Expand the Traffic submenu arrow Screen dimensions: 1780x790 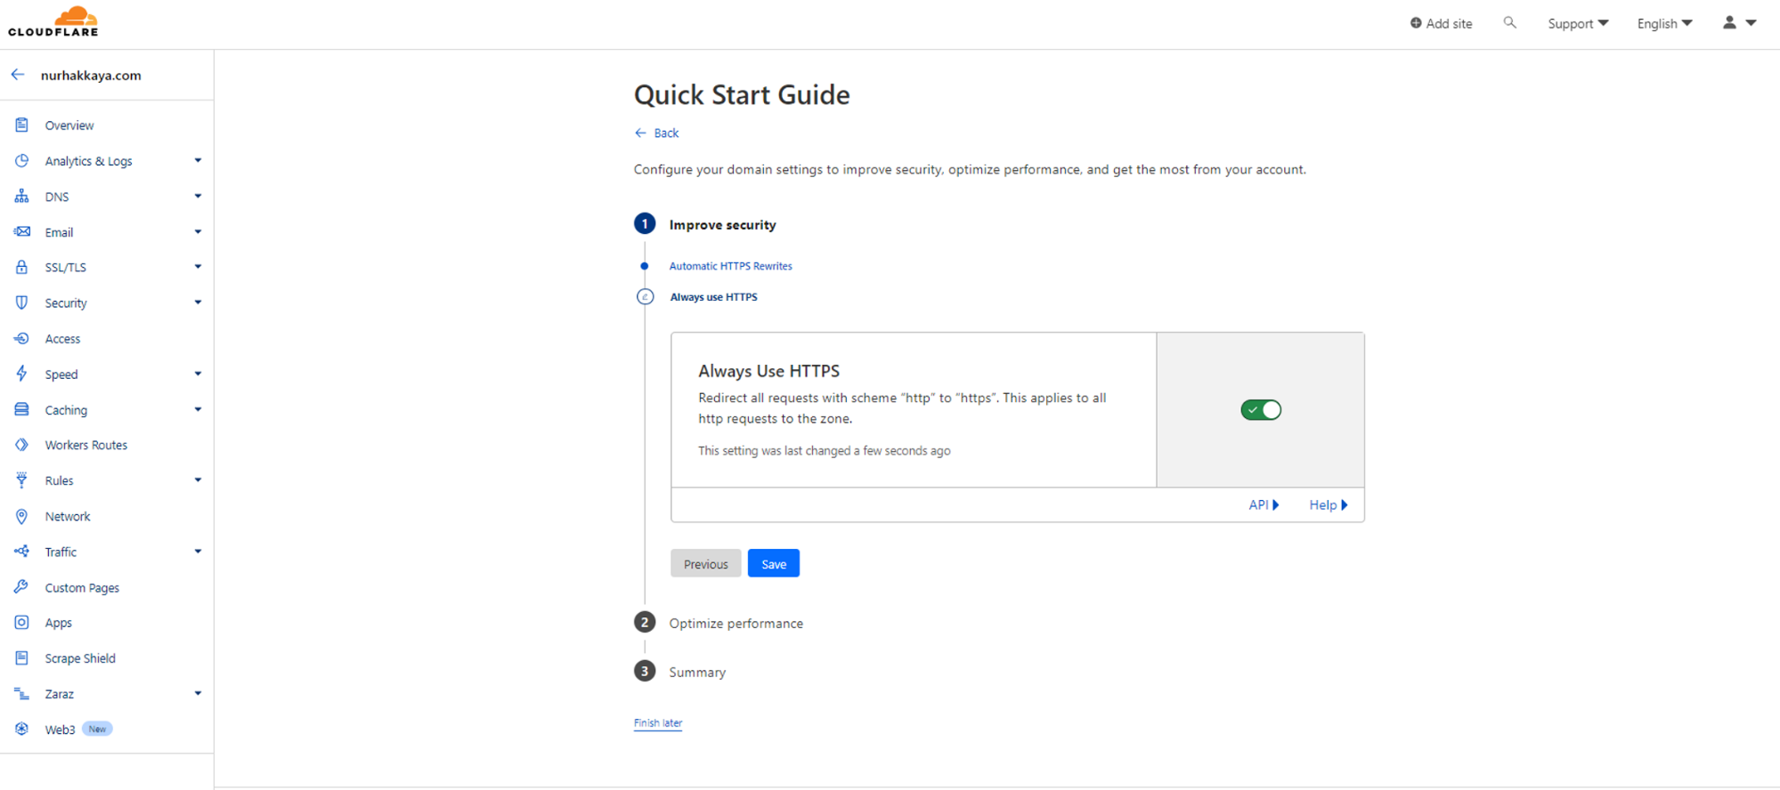pos(198,551)
